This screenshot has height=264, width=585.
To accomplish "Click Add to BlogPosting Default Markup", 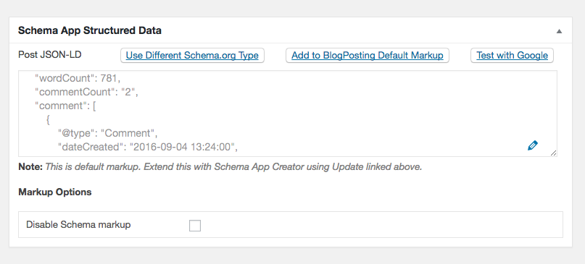I will [x=367, y=56].
